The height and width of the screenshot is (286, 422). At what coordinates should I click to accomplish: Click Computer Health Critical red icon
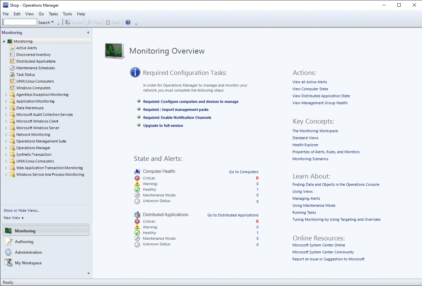(x=137, y=178)
